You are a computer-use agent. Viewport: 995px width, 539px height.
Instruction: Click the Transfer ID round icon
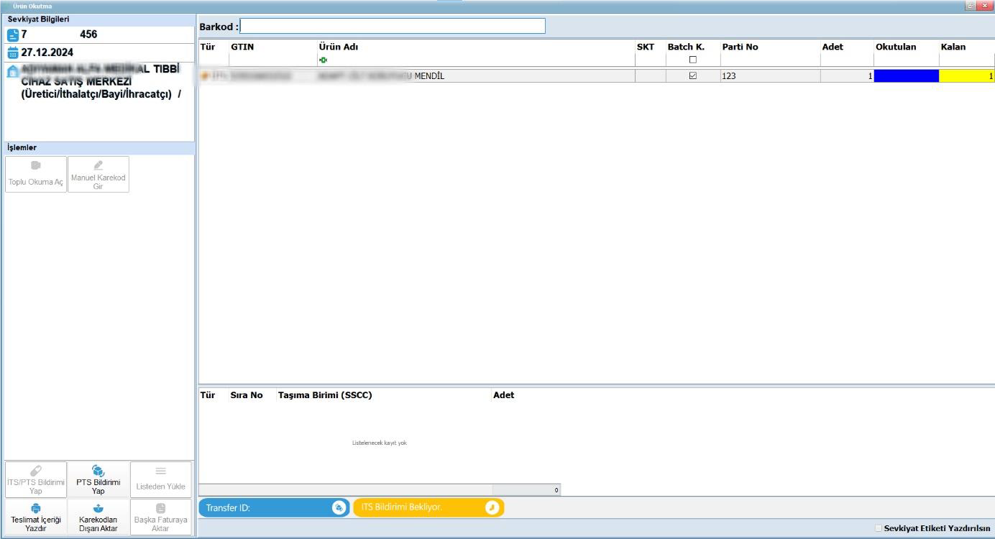(339, 507)
